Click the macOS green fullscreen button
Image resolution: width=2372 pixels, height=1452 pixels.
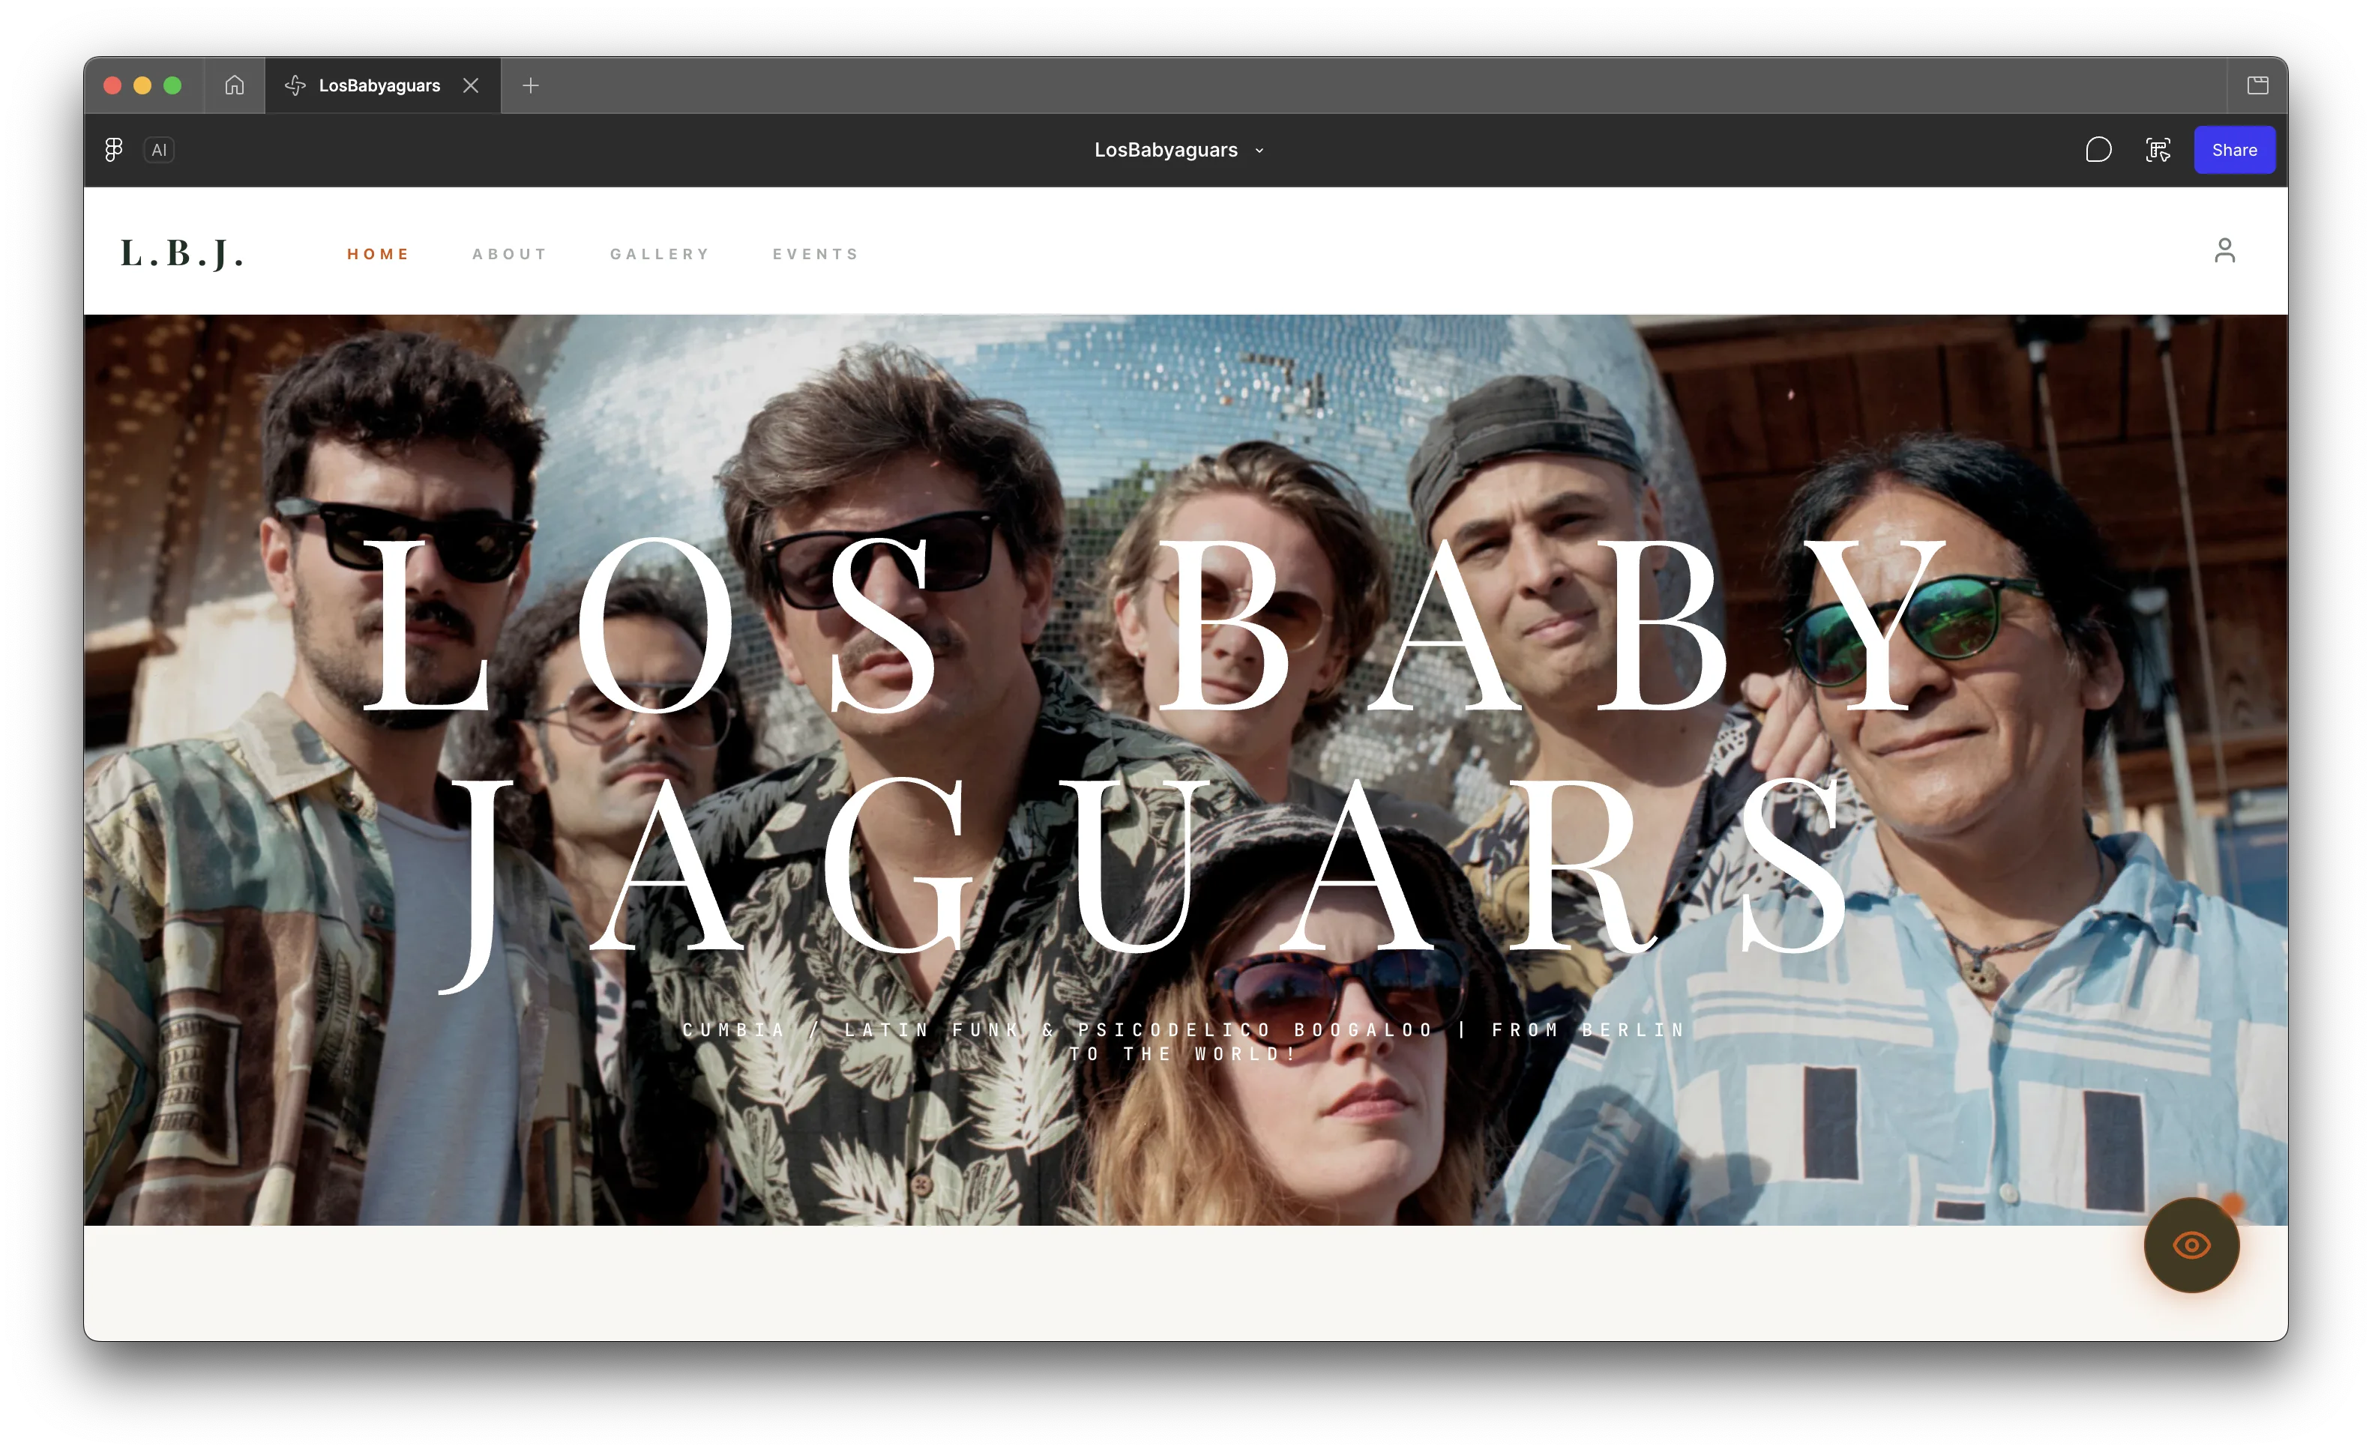(x=172, y=85)
